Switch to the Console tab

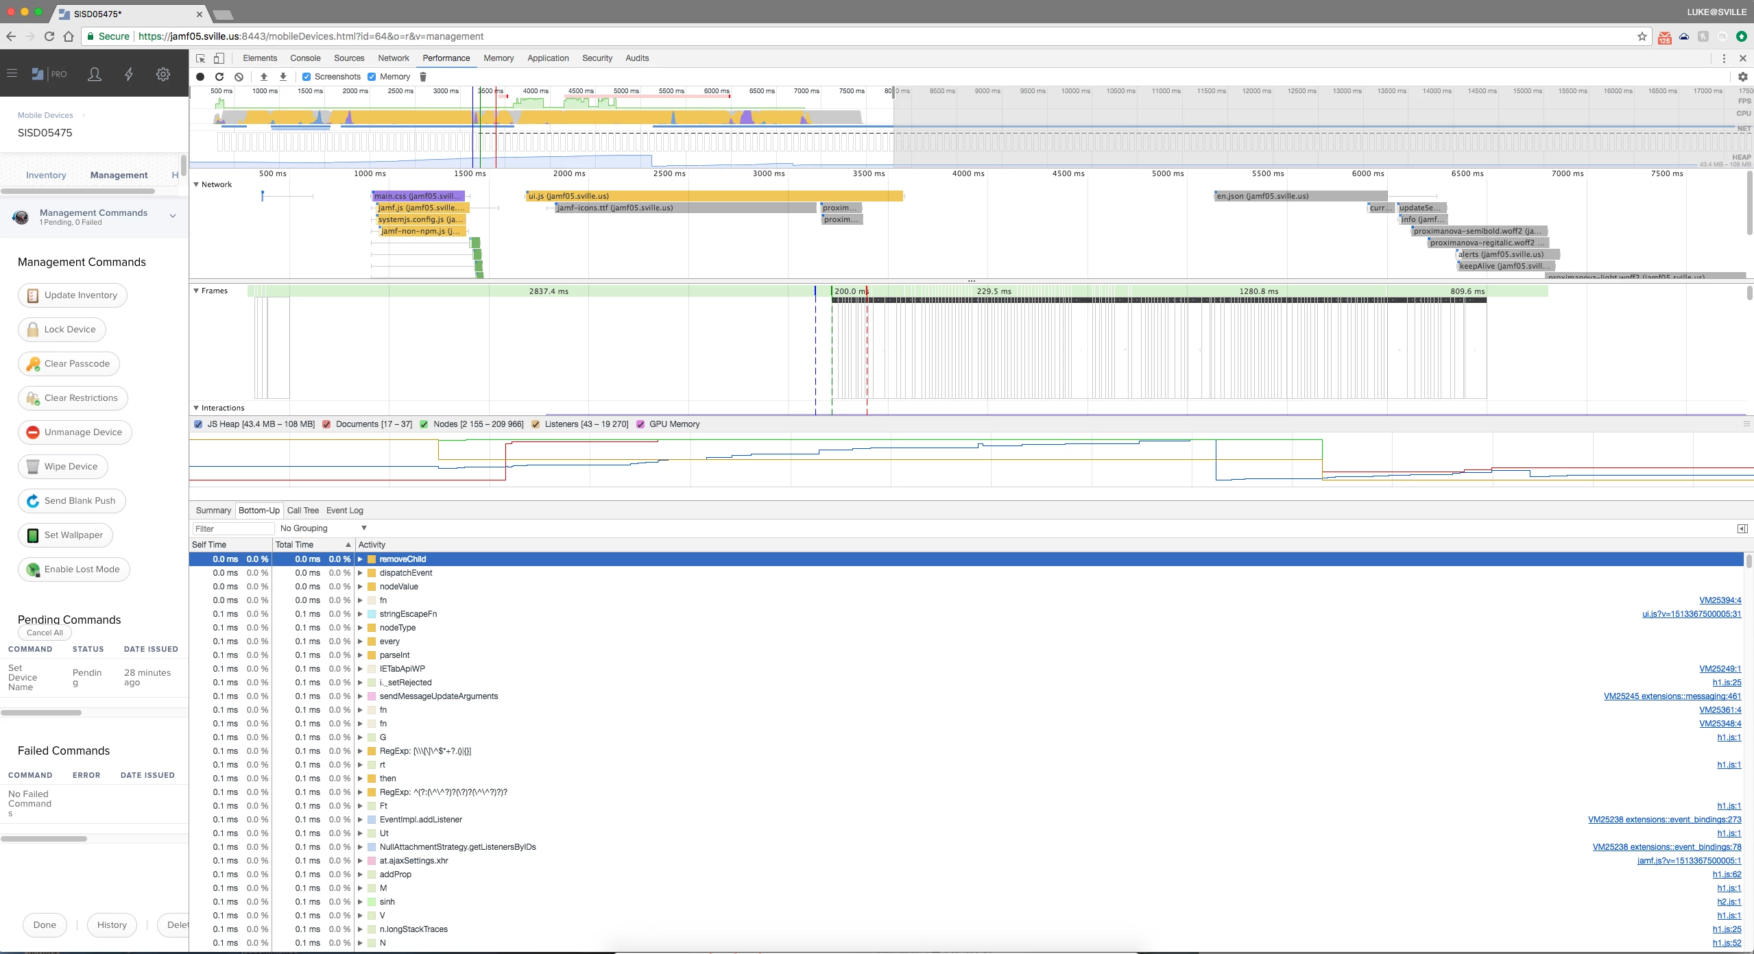[305, 58]
